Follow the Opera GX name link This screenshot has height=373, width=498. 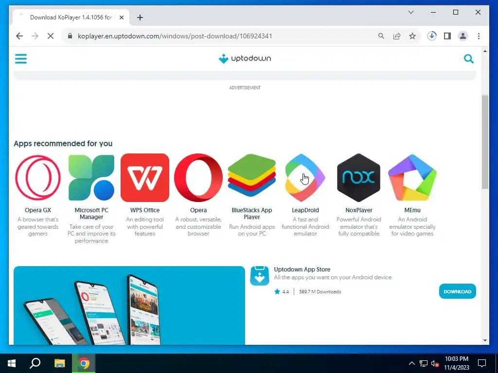(x=38, y=210)
